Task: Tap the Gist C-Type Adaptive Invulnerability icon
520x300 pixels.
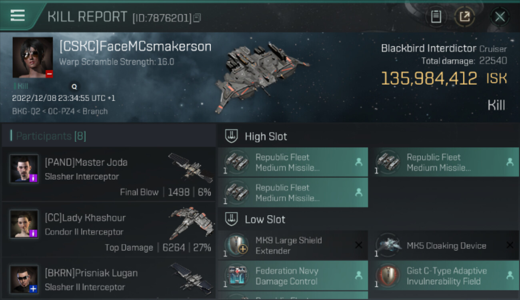Action: point(388,276)
